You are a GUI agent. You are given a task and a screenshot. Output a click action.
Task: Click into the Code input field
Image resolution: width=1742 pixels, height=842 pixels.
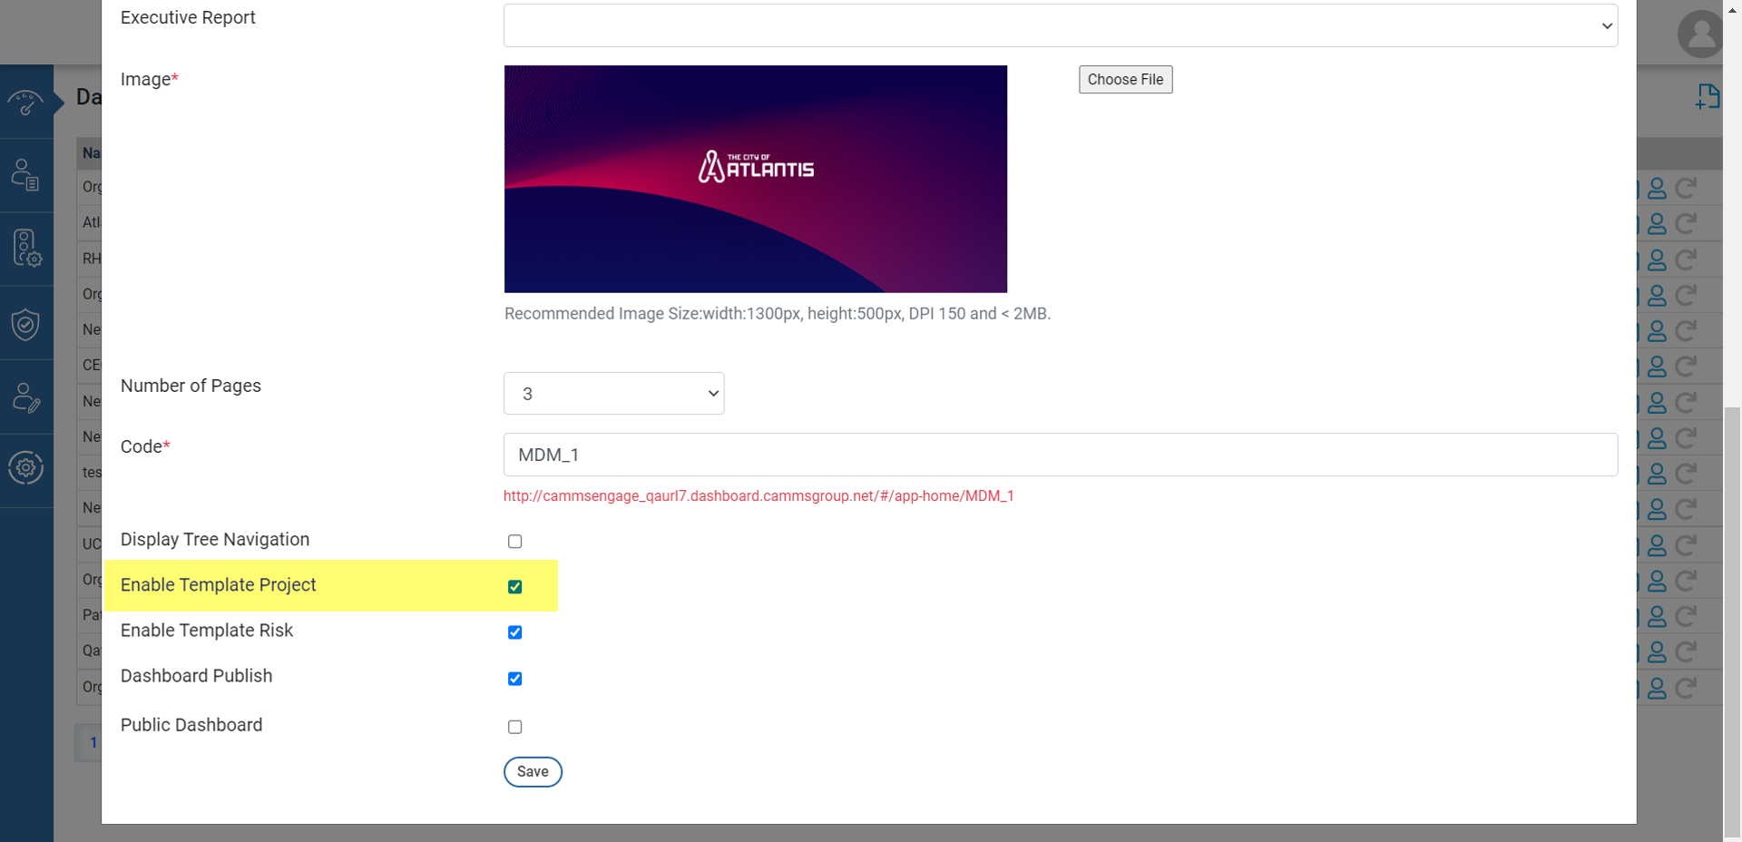point(1061,455)
